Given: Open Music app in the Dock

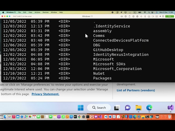Looking at the screenshot, I should click(x=14, y=117).
